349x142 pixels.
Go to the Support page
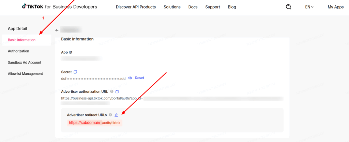213,7
